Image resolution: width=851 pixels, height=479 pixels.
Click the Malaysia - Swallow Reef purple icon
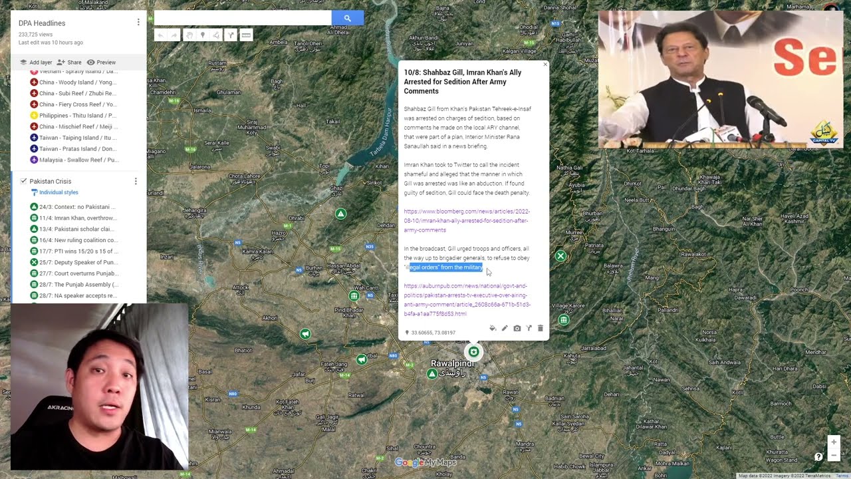(x=34, y=160)
